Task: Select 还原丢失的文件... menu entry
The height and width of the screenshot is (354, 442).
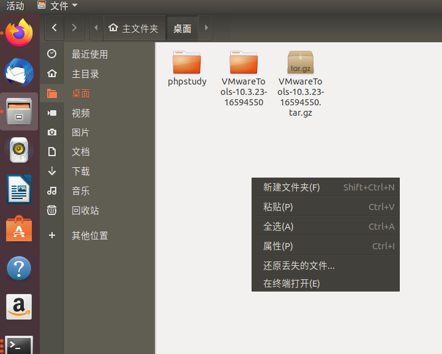Action: (x=326, y=265)
